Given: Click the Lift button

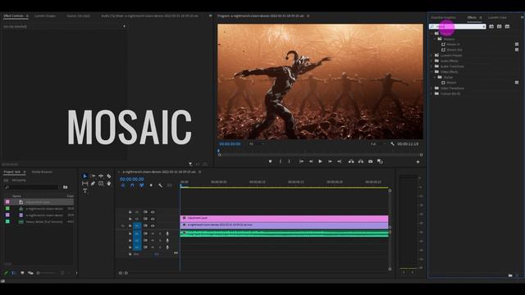Looking at the screenshot, I should point(351,161).
